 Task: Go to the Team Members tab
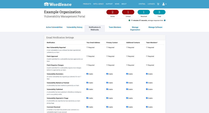[x=115, y=27]
